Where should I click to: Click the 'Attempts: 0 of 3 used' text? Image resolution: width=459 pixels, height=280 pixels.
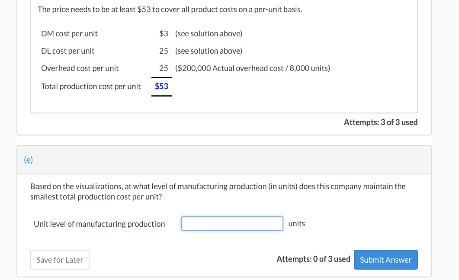(x=313, y=259)
